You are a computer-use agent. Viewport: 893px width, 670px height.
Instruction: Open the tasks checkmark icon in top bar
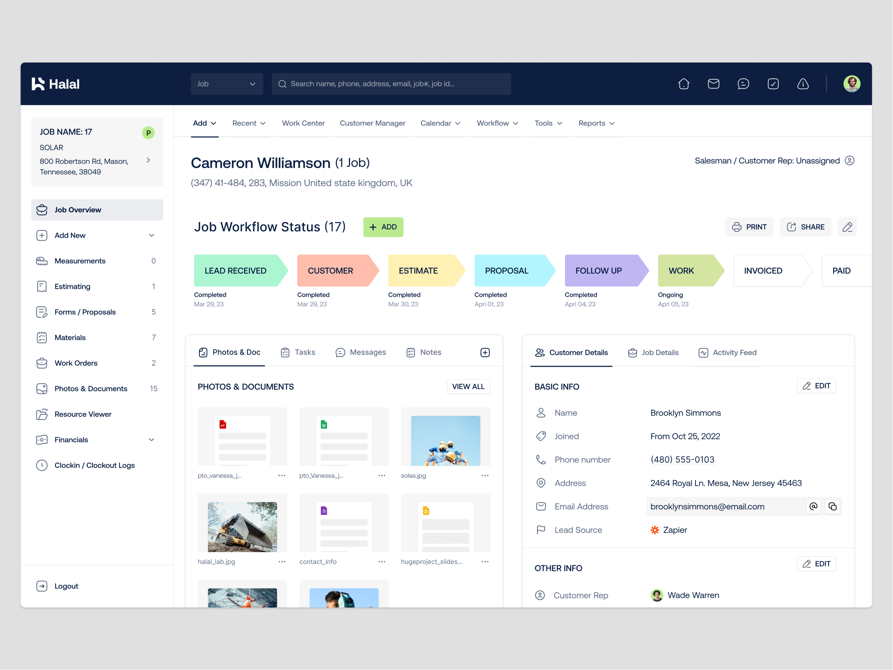pos(773,84)
